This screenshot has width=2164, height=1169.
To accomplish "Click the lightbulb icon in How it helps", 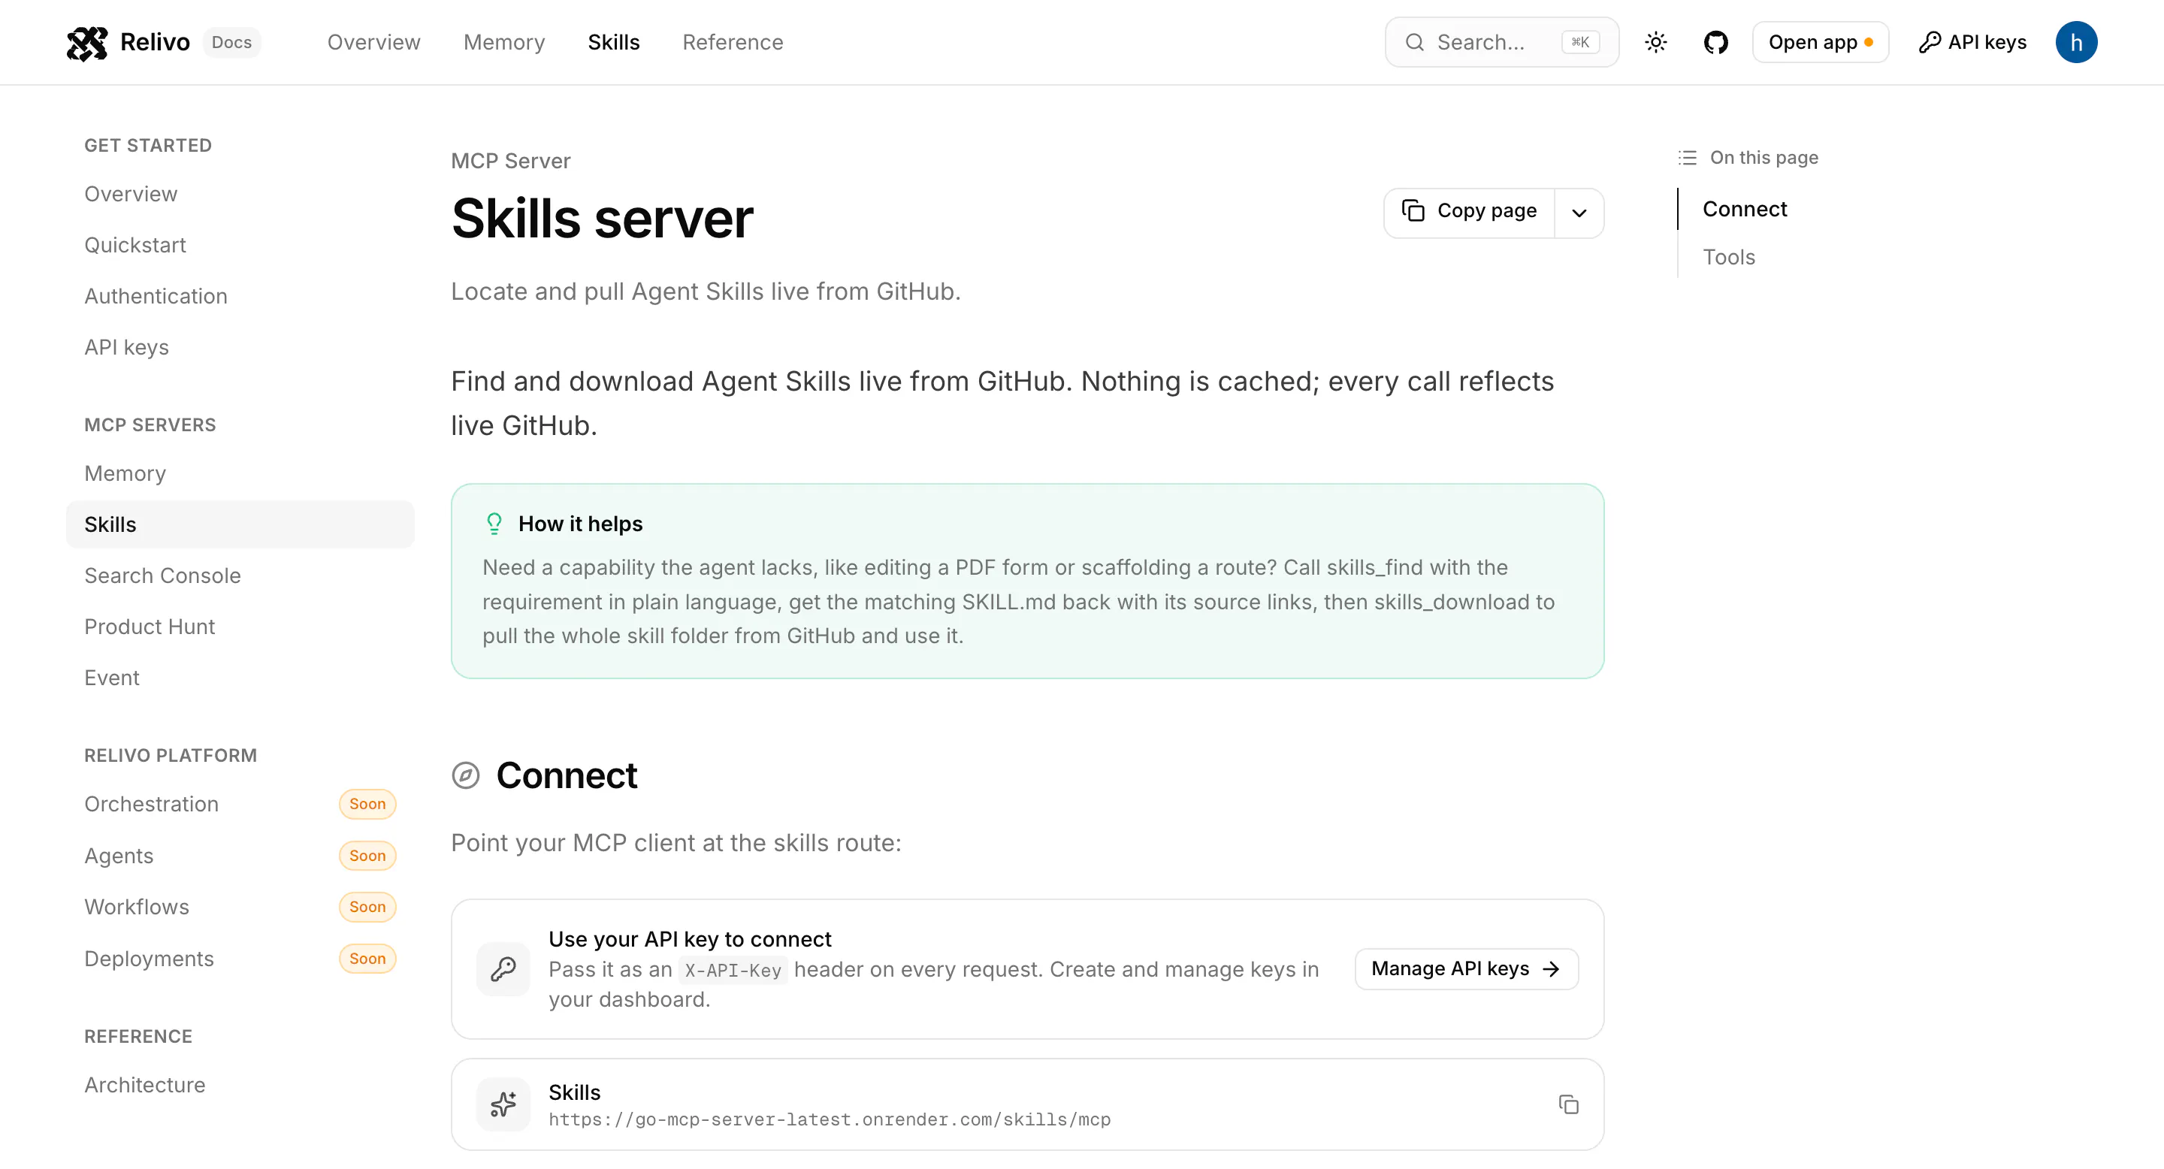I will tap(494, 524).
